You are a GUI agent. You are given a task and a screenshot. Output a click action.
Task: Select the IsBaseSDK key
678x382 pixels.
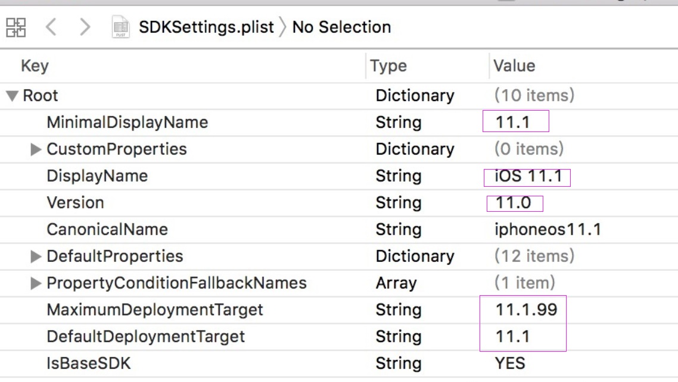(89, 364)
